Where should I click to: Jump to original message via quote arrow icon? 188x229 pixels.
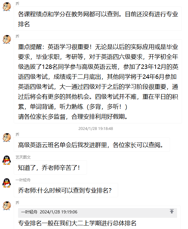tap(172, 211)
